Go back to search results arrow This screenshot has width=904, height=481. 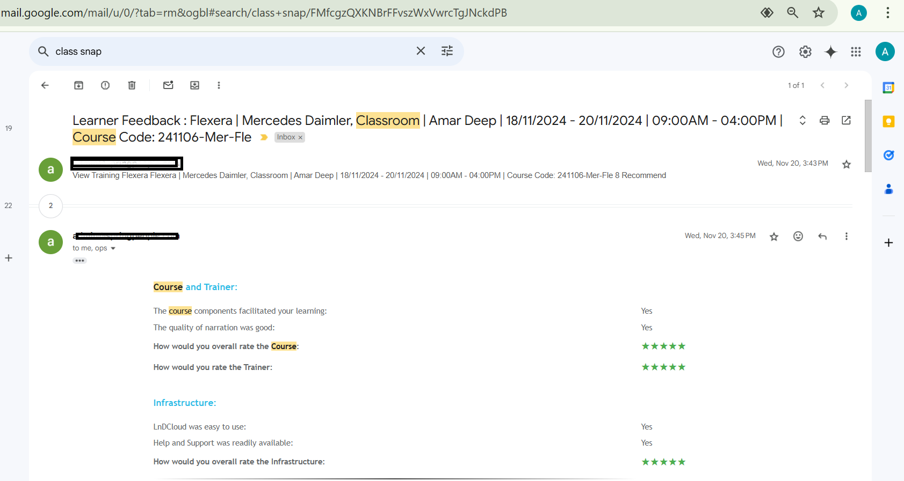pos(45,85)
